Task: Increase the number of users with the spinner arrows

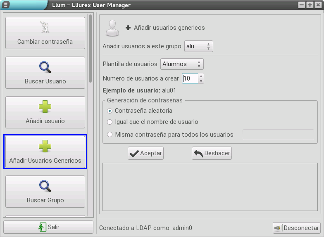Action: [x=201, y=76]
